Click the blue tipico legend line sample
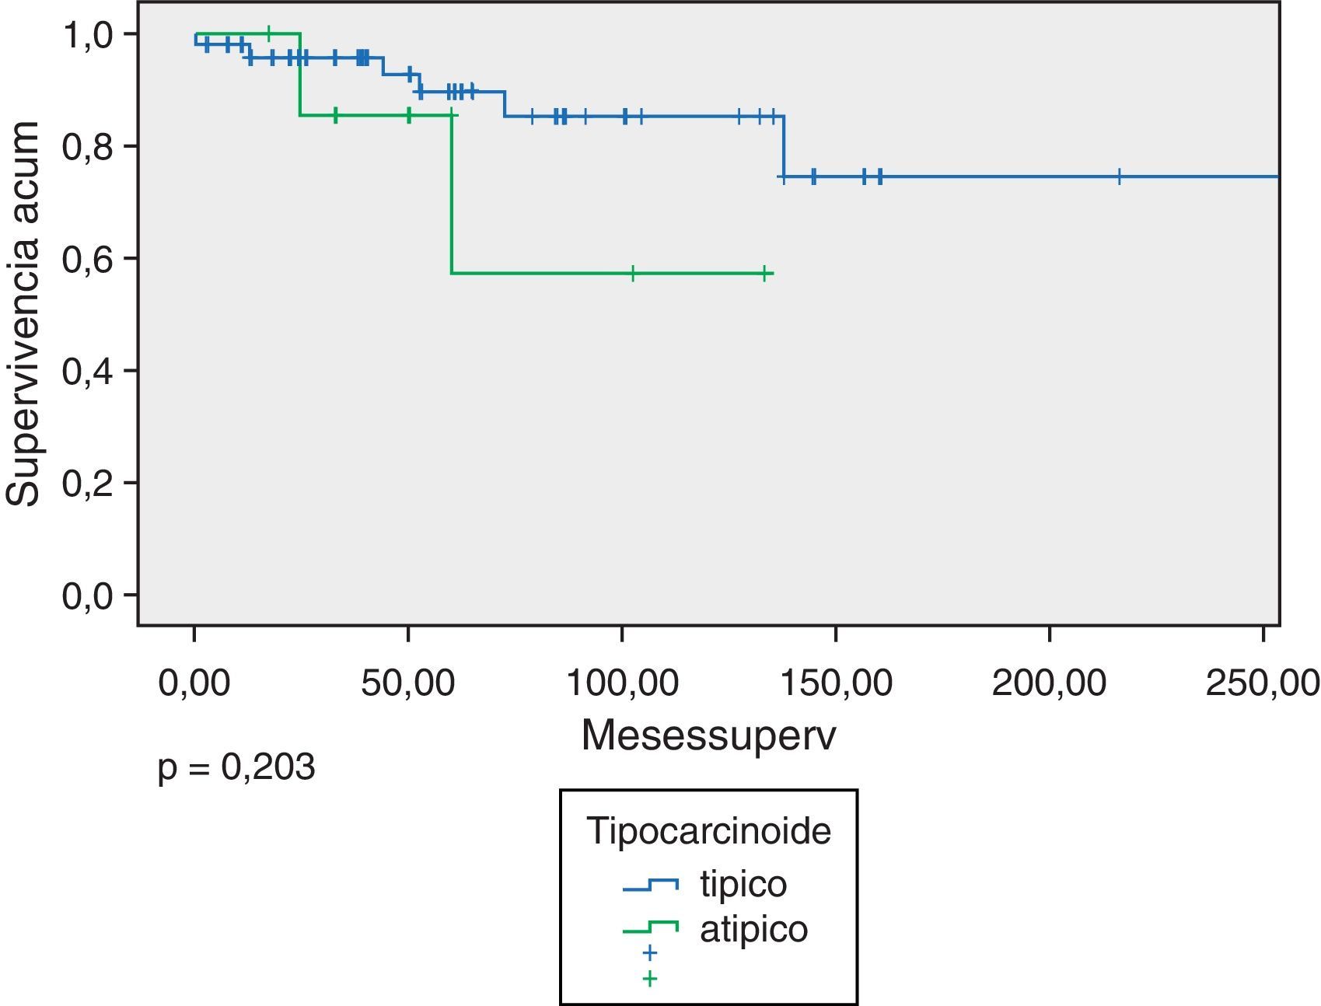1321x1006 pixels. tap(650, 885)
